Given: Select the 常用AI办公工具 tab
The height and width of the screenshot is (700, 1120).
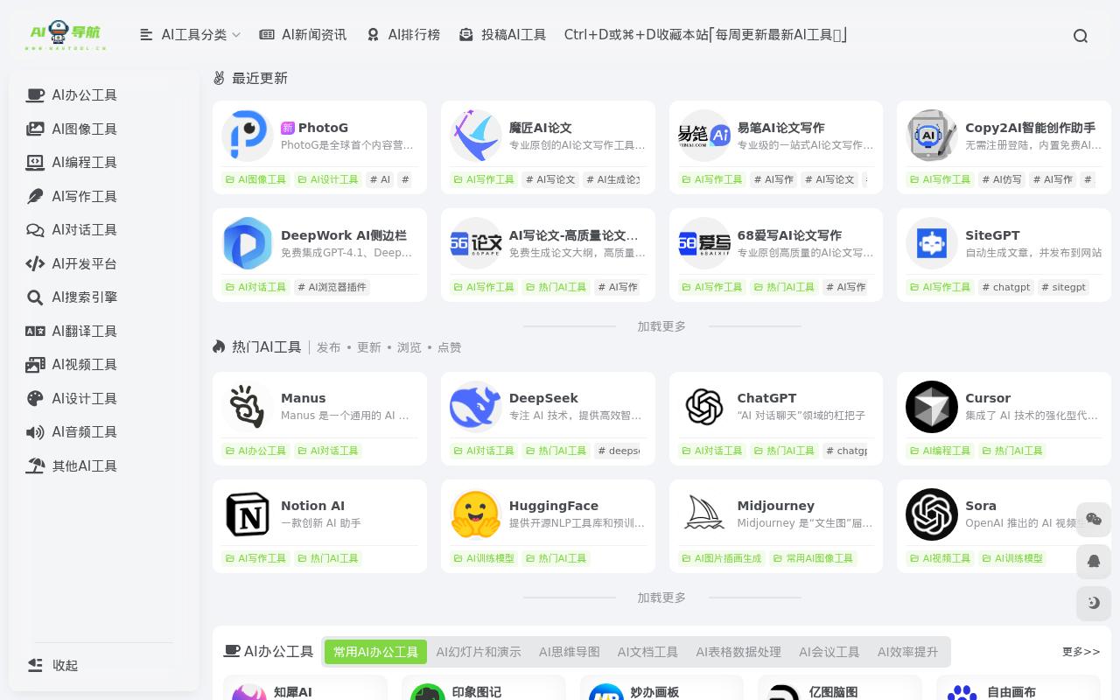Looking at the screenshot, I should tap(375, 652).
